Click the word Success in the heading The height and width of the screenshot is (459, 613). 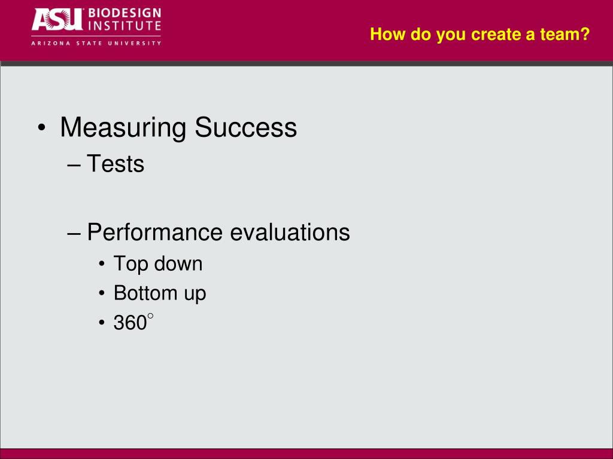(x=246, y=127)
